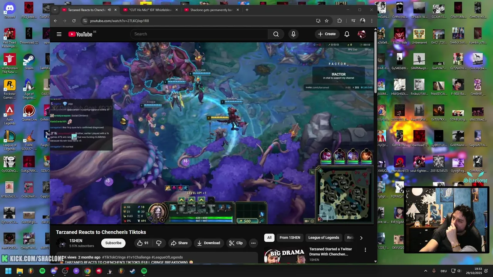Open the YouTube account avatar menu
Screen dimensions: 493x277
pyautogui.click(x=361, y=34)
